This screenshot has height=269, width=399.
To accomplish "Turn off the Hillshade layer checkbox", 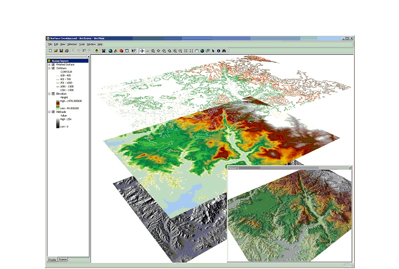I will [53, 112].
